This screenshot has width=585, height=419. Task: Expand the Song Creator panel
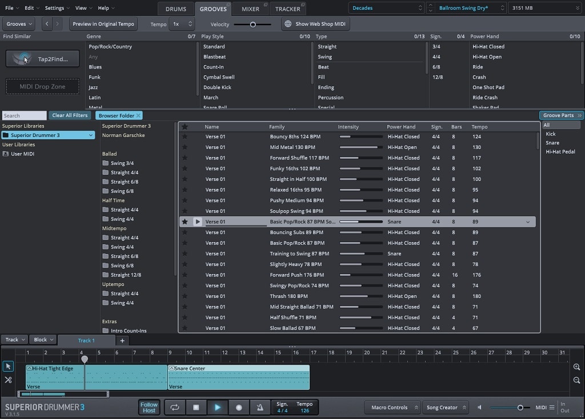tap(446, 408)
